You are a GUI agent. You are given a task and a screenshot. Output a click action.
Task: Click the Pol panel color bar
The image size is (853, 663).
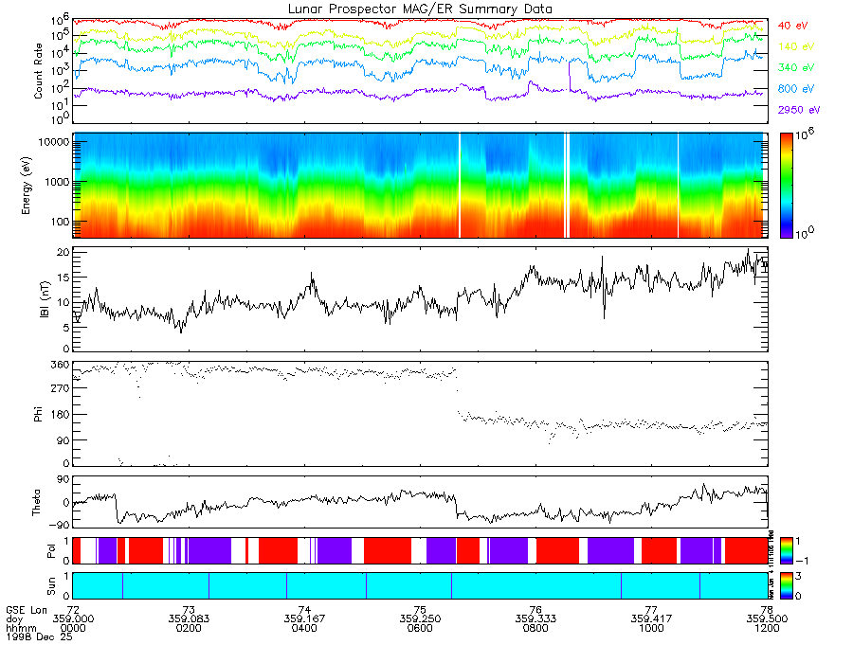[786, 551]
